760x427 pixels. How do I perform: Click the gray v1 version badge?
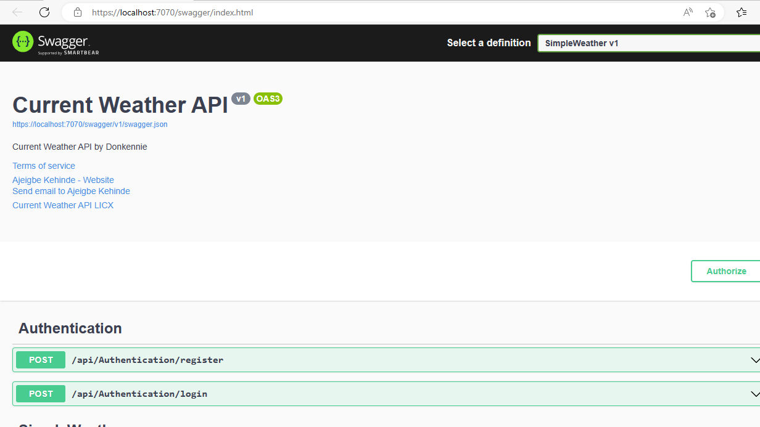(x=241, y=99)
